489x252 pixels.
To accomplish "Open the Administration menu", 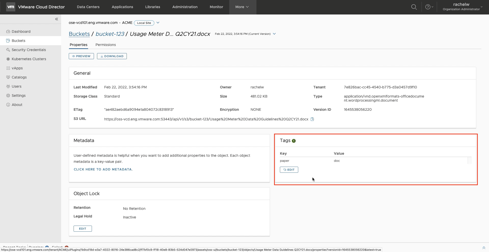I will [x=185, y=7].
